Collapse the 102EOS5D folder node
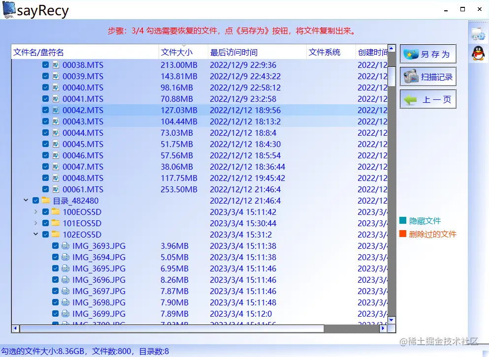The height and width of the screenshot is (357, 489). (x=35, y=235)
